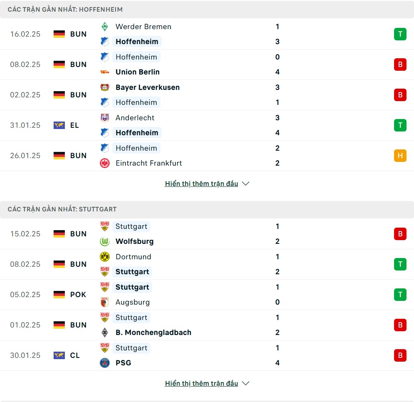Open the 'Hiển thị thêm trận đấu' link under Stuttgart
Screen dimensions: 414x402
coord(201,383)
